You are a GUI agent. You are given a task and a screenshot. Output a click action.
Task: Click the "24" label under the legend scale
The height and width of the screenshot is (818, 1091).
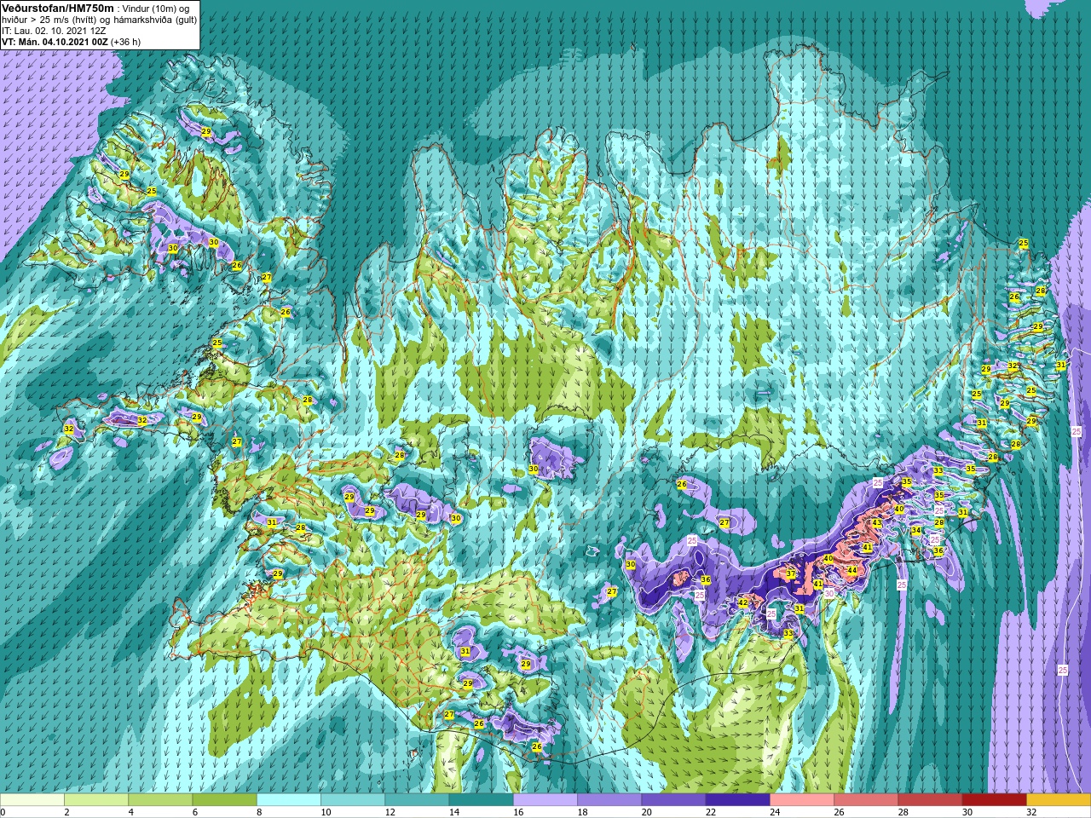775,812
